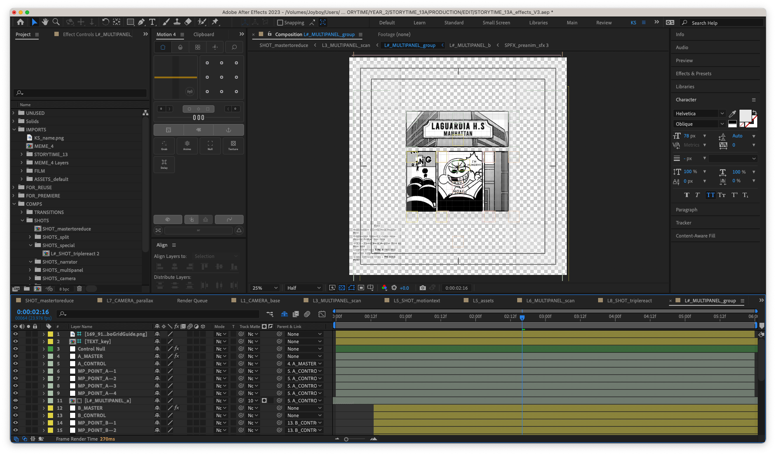Select the Rectangle shape tool
The width and height of the screenshot is (776, 455).
point(130,22)
